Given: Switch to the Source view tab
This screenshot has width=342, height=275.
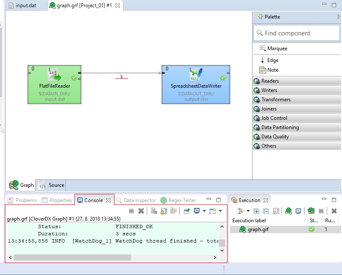Looking at the screenshot, I should (52, 185).
